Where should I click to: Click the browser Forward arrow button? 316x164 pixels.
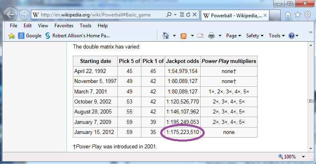pos(24,14)
